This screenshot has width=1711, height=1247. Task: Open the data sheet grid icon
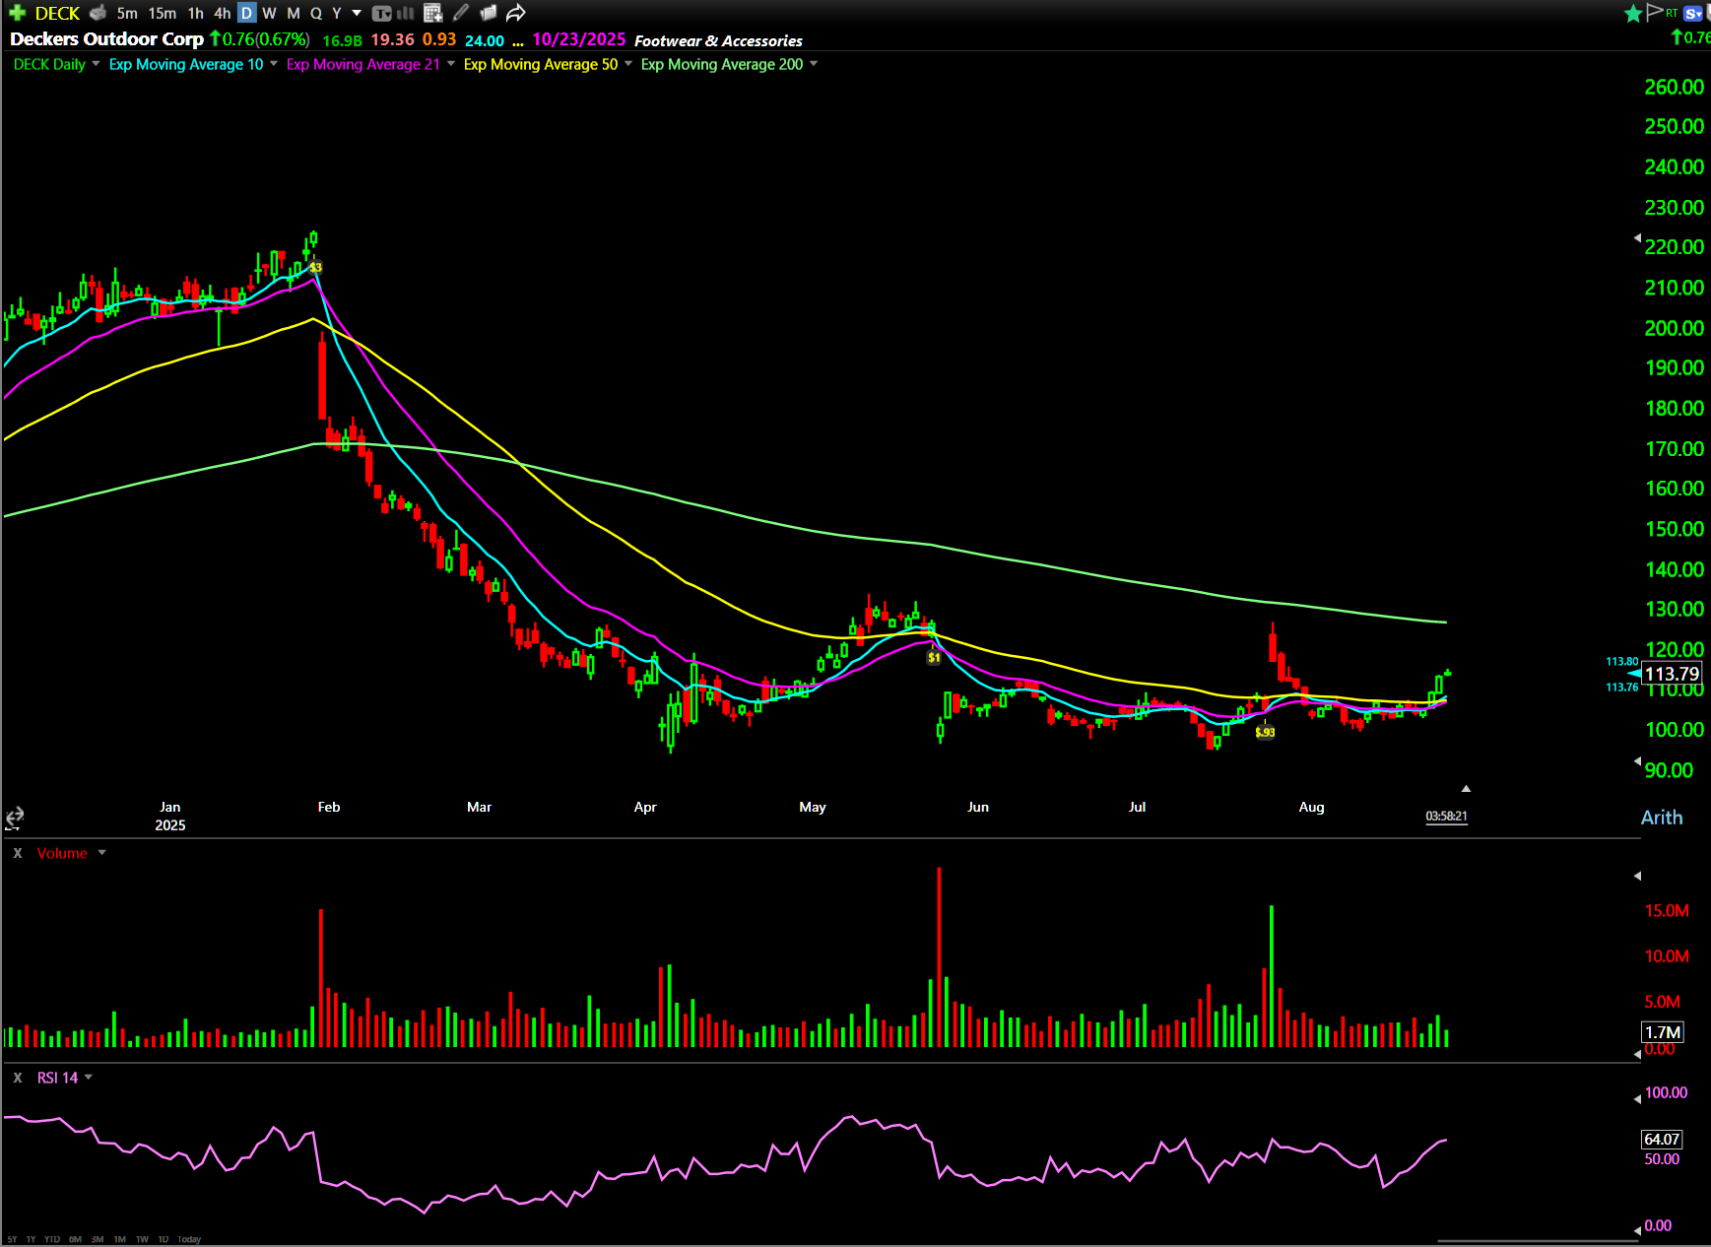point(432,13)
